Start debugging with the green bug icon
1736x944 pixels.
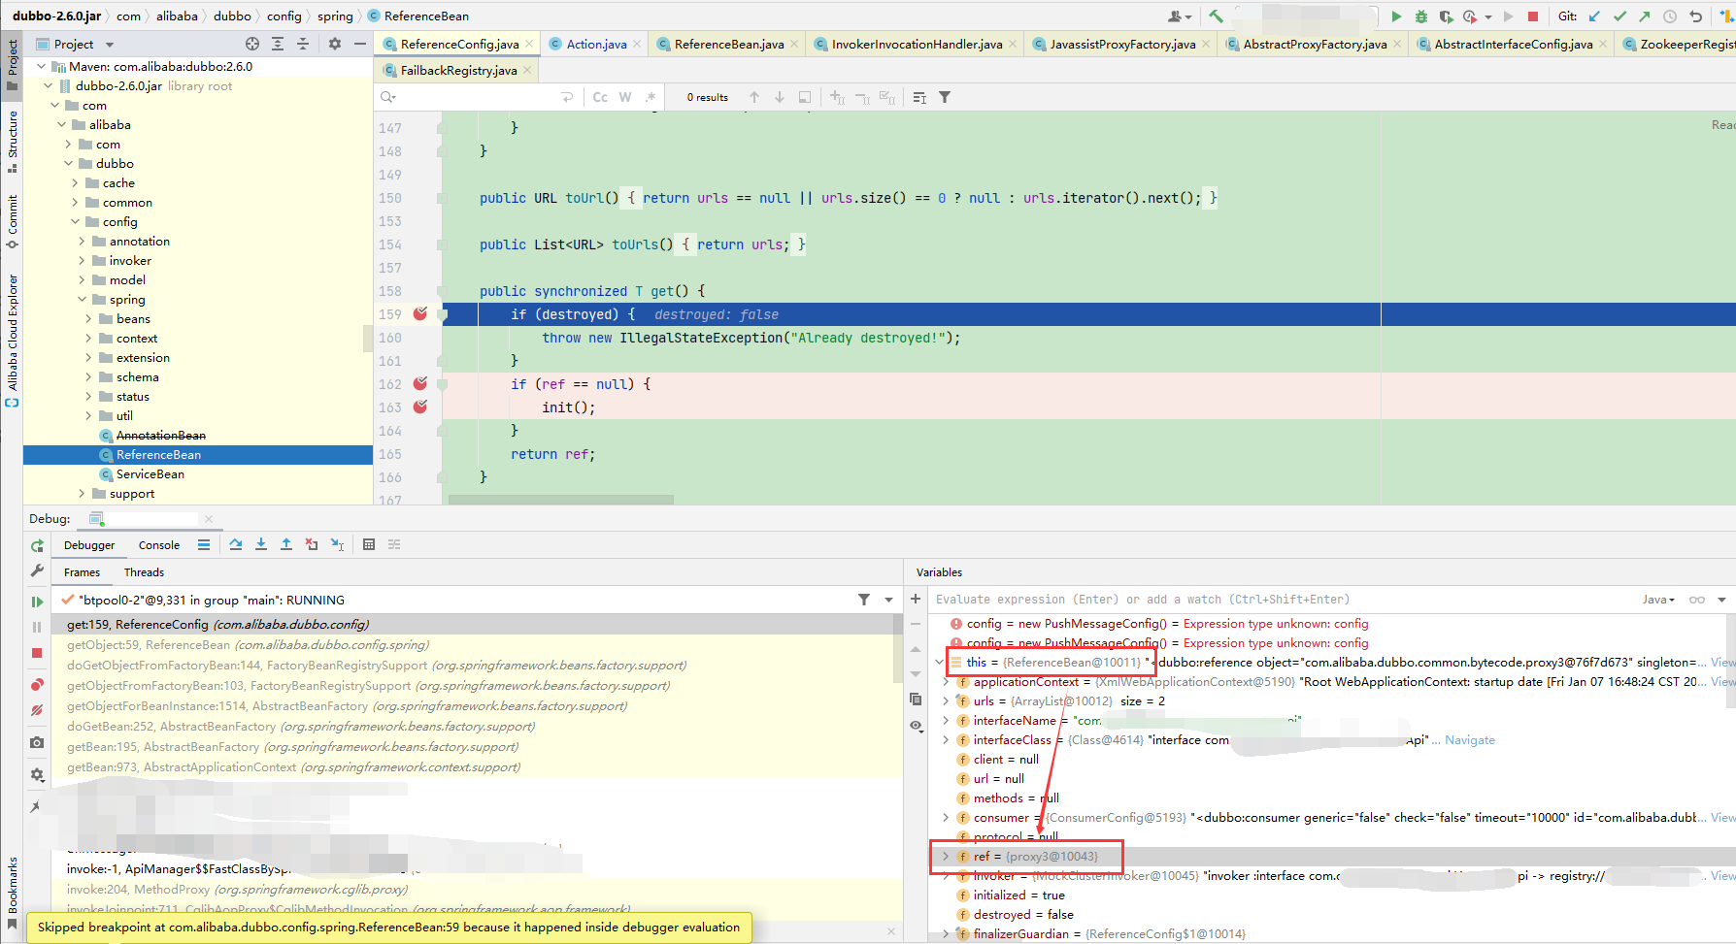(x=1421, y=16)
